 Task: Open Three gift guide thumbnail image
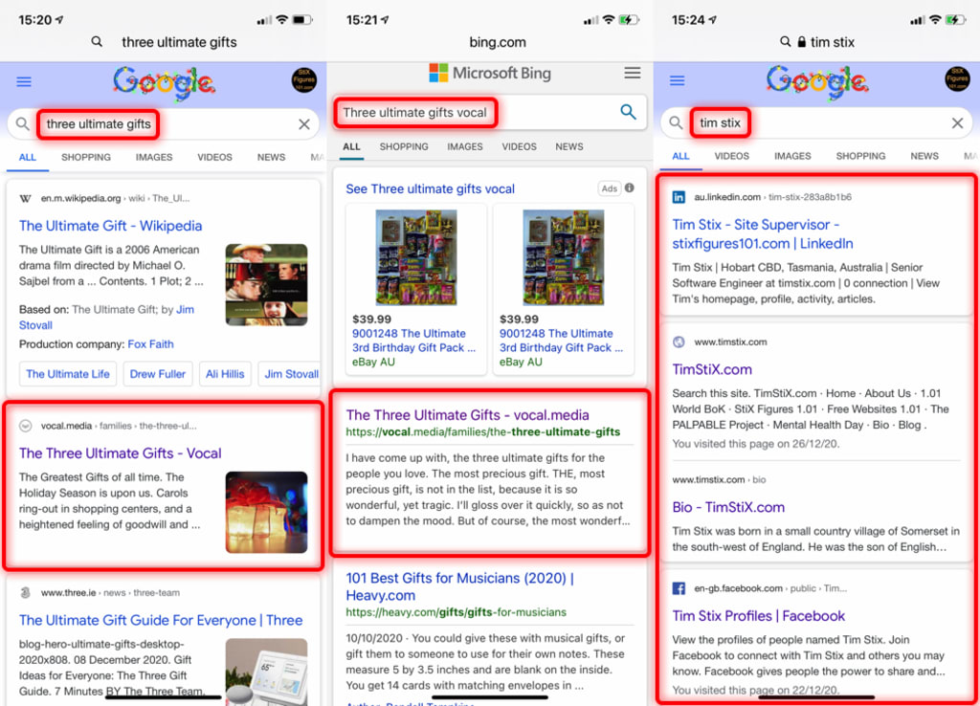[266, 672]
